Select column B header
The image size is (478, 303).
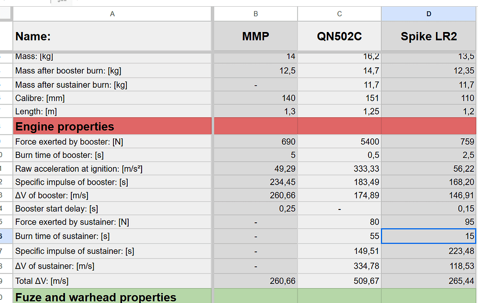(256, 14)
